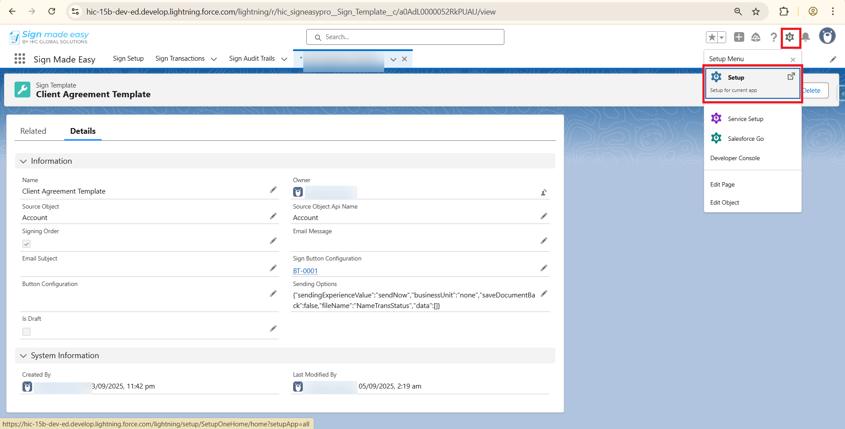Screen dimensions: 845x429
Task: Reload the browser page
Action: pos(51,11)
